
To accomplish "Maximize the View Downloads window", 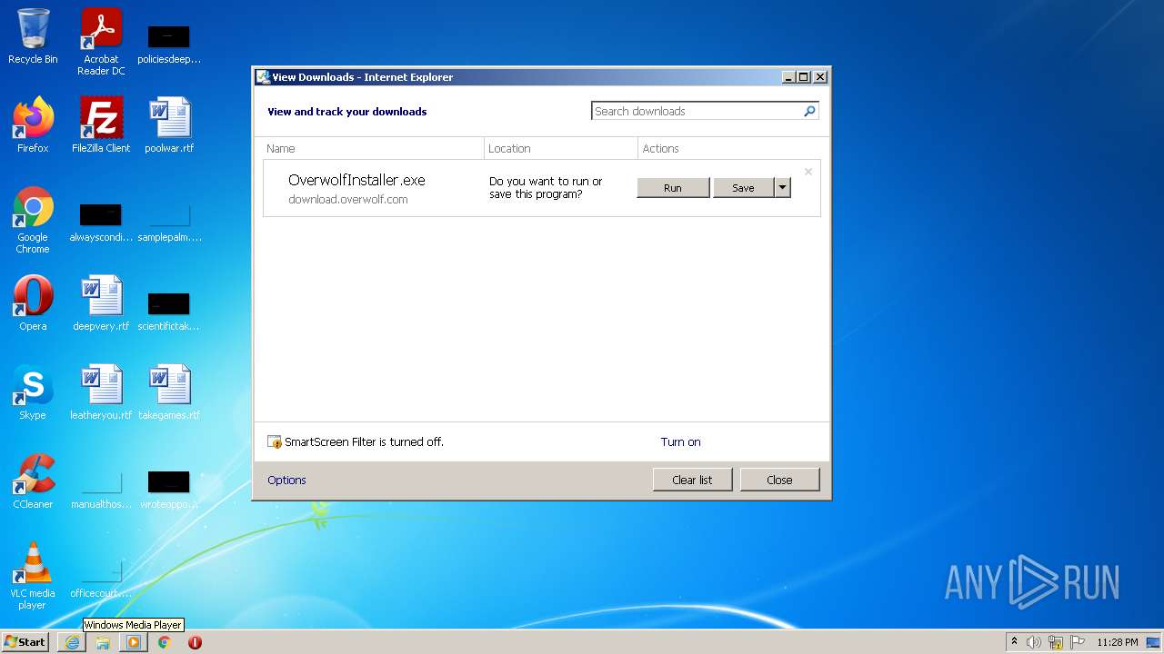I will pos(804,77).
